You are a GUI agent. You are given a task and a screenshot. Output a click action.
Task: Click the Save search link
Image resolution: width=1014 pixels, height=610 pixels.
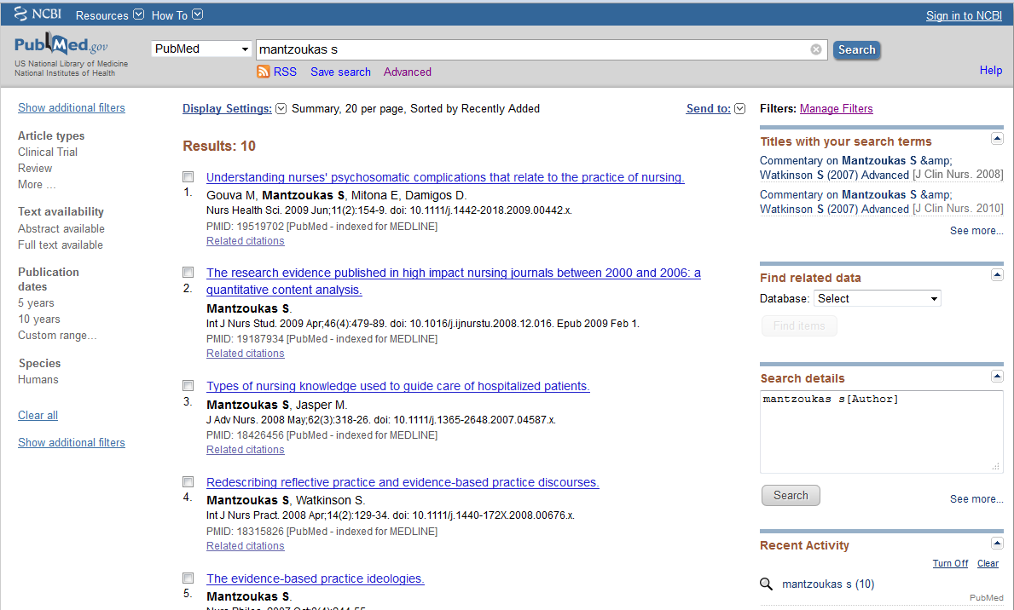click(340, 72)
